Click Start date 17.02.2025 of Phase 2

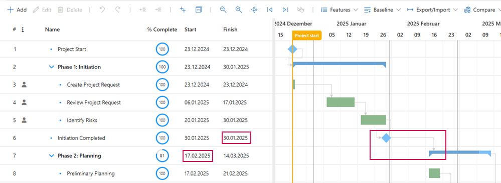coord(198,156)
